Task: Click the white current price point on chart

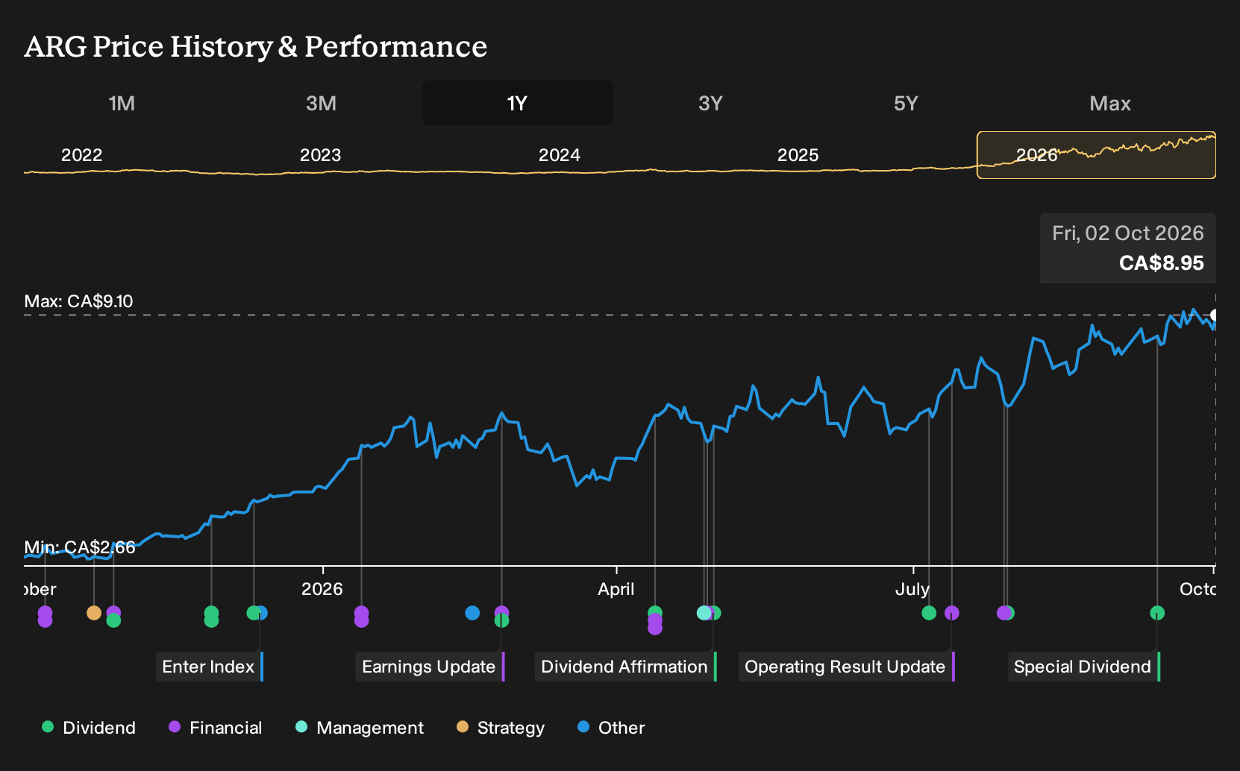Action: (x=1215, y=315)
